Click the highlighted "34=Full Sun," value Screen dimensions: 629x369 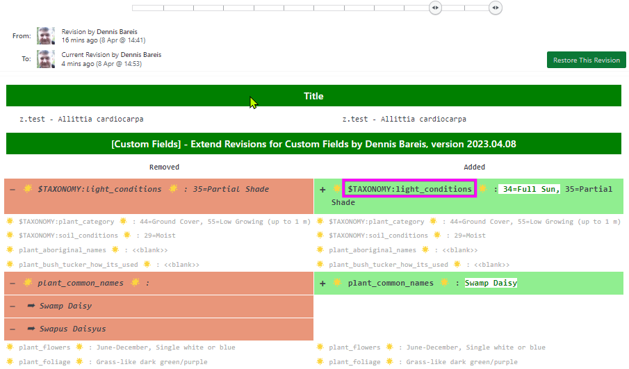(x=529, y=189)
